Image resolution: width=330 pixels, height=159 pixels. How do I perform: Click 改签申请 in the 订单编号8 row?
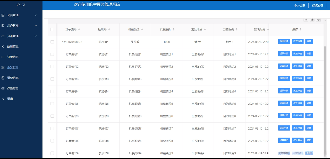coord(298,140)
